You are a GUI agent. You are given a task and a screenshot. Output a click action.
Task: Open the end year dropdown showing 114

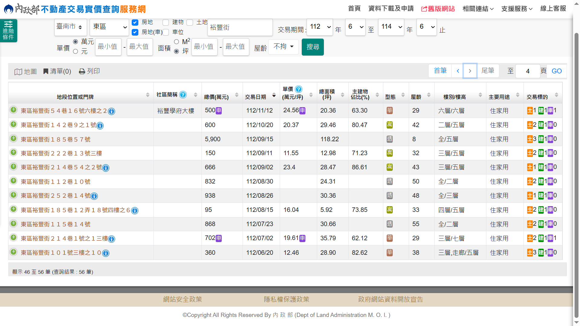tap(391, 27)
